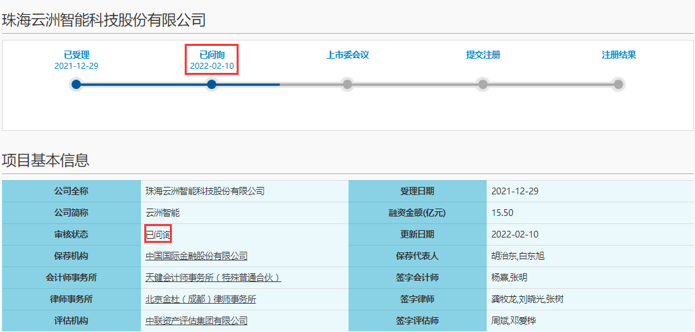Switch to the 上市委会议 stage label

347,55
